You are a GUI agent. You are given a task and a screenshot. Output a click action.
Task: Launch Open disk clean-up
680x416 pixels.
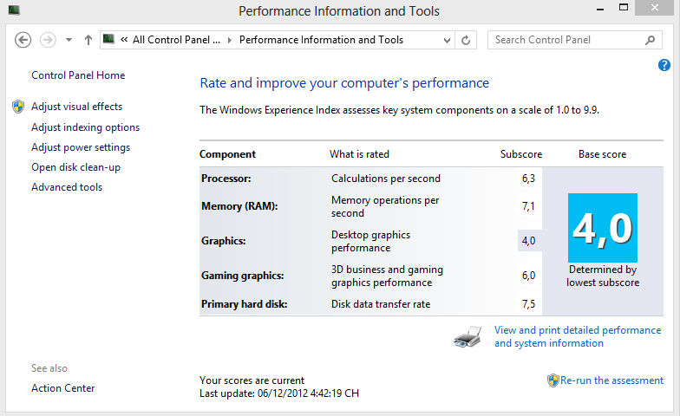(x=75, y=167)
